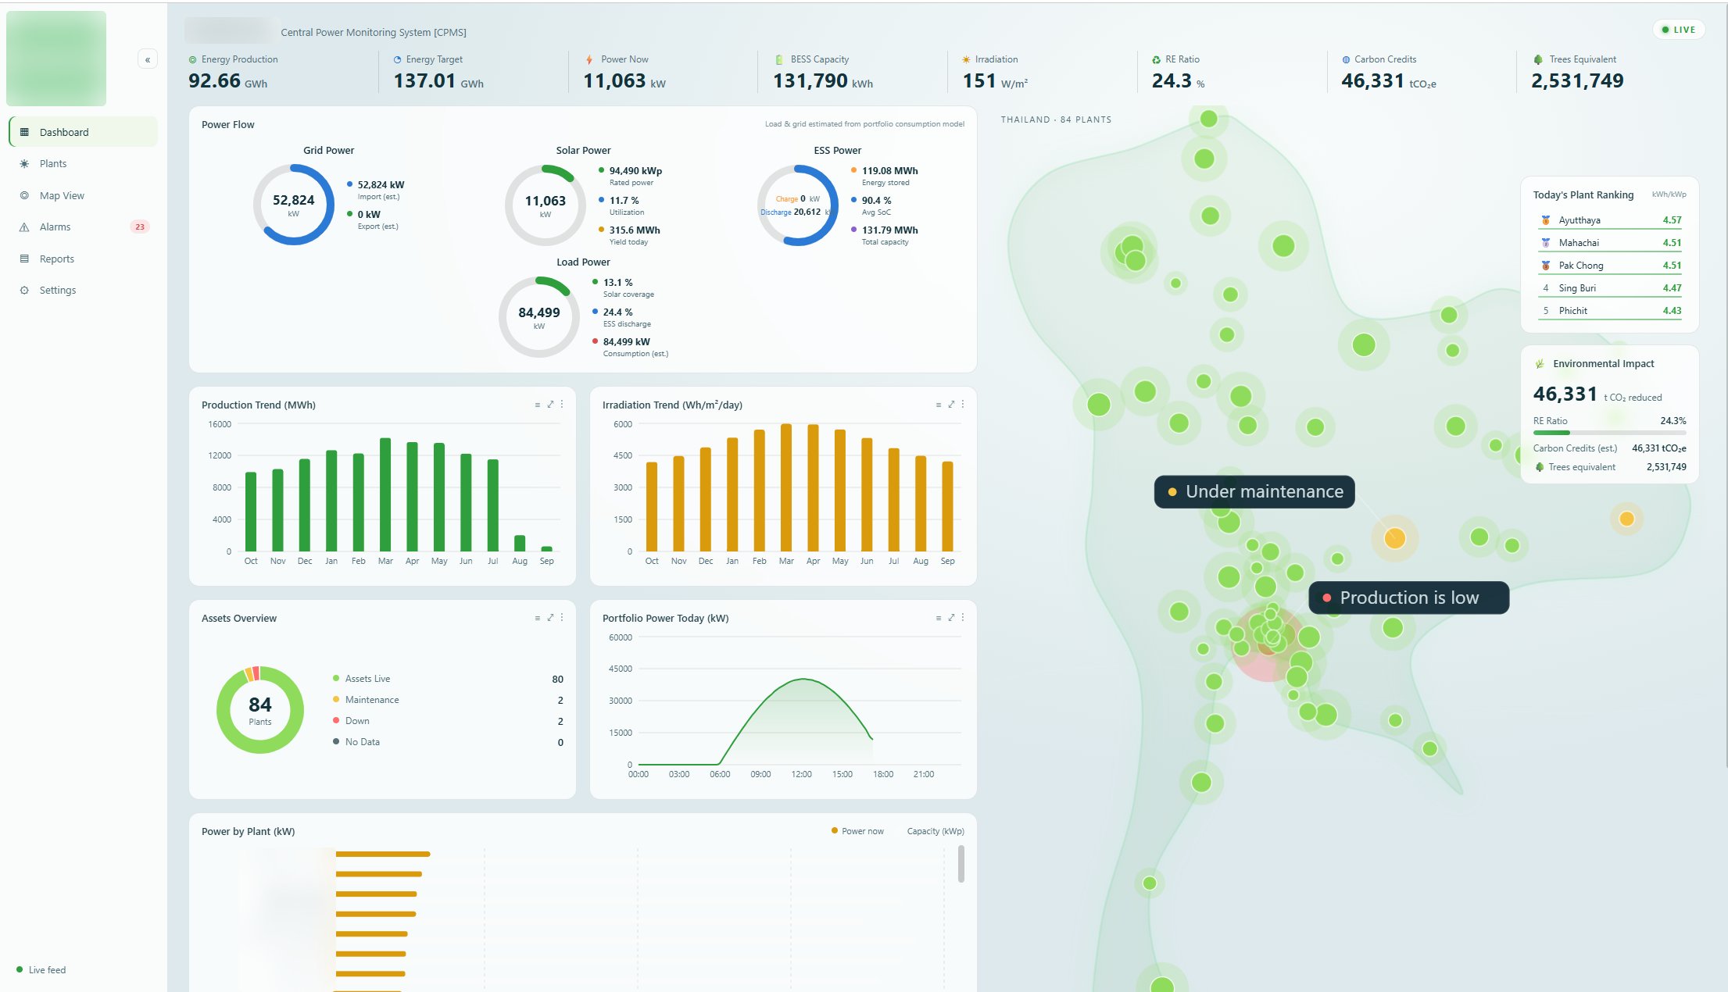Open the Settings page in the sidebar

pyautogui.click(x=84, y=290)
